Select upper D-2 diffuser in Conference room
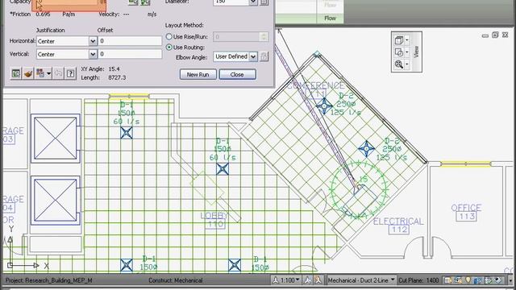Image resolution: width=516 pixels, height=290 pixels. [324, 106]
